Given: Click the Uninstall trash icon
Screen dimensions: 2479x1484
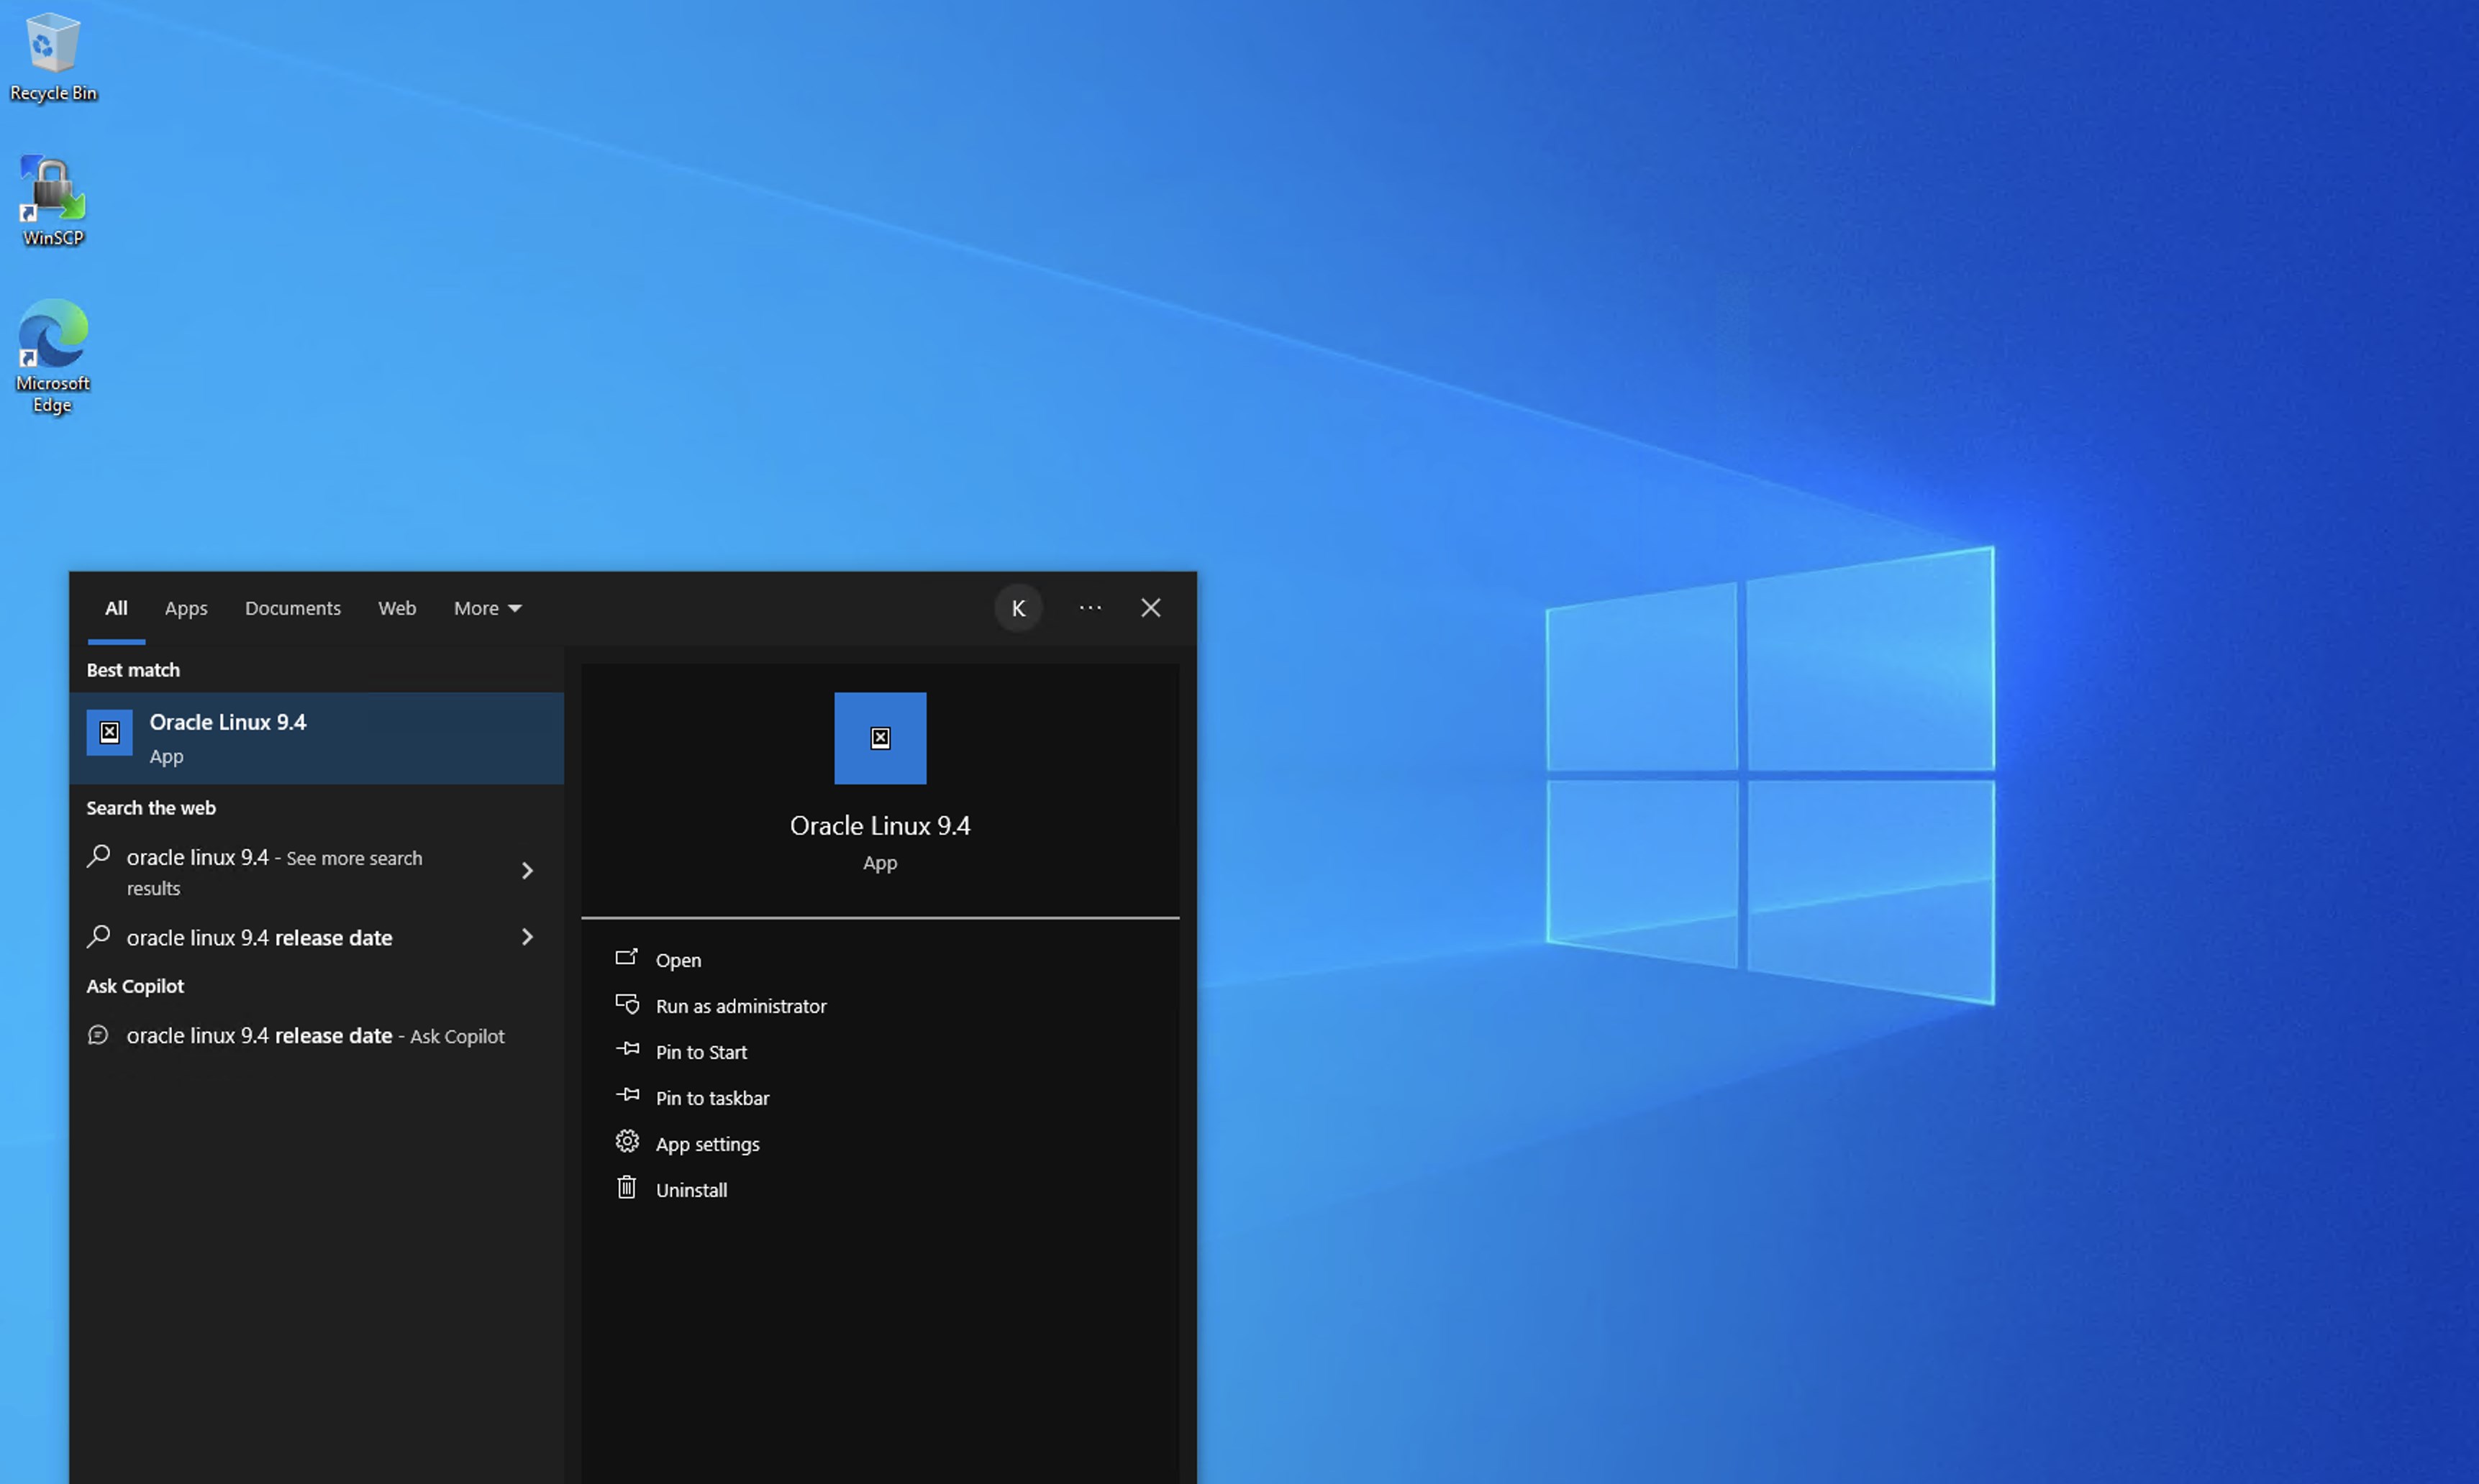Looking at the screenshot, I should 627,1188.
